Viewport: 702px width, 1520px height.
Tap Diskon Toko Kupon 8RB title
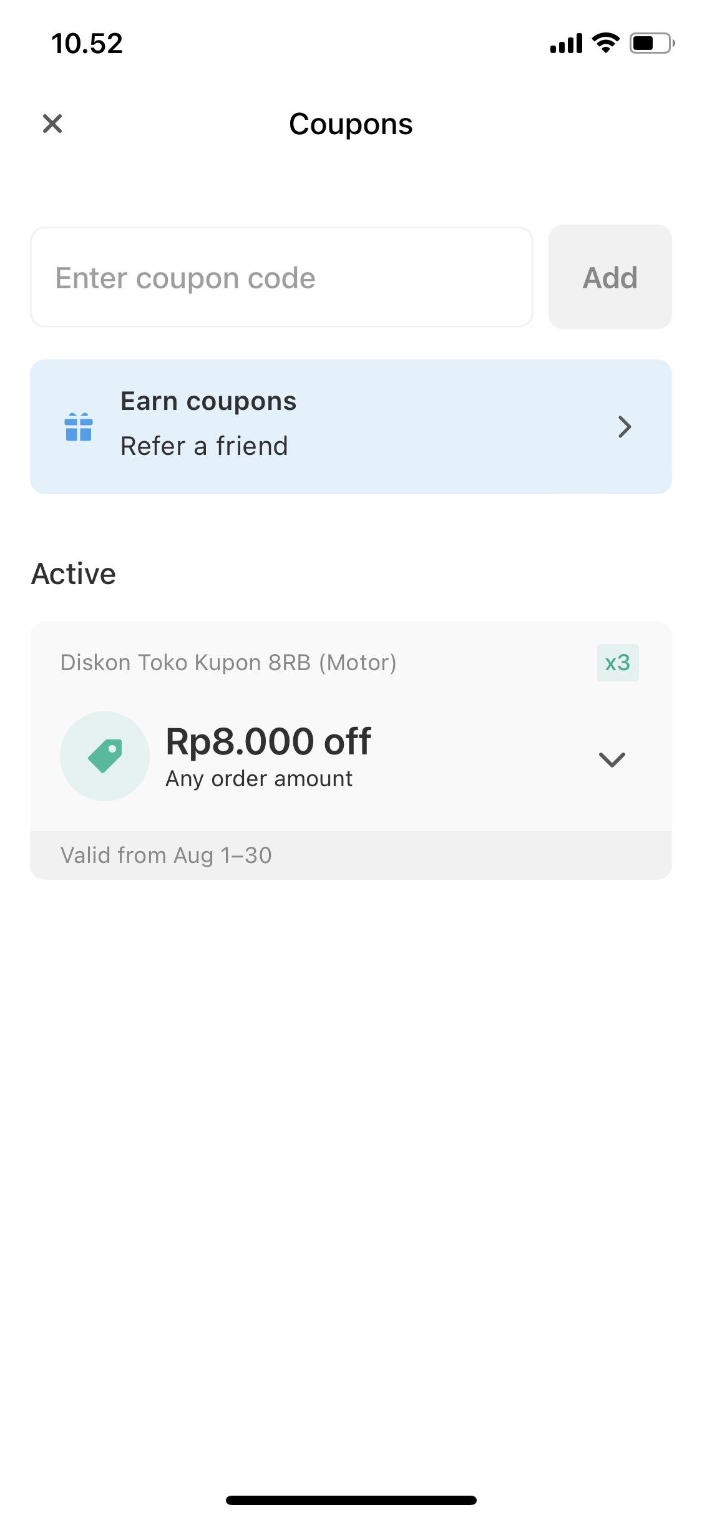pyautogui.click(x=228, y=663)
